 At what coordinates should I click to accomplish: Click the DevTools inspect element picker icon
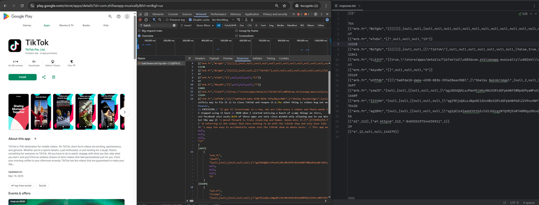tap(141, 14)
